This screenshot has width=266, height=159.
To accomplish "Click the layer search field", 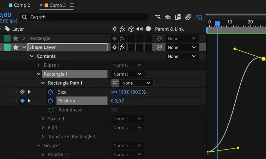I will [84, 17].
